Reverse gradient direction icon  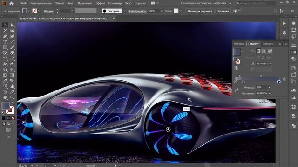tap(236, 68)
